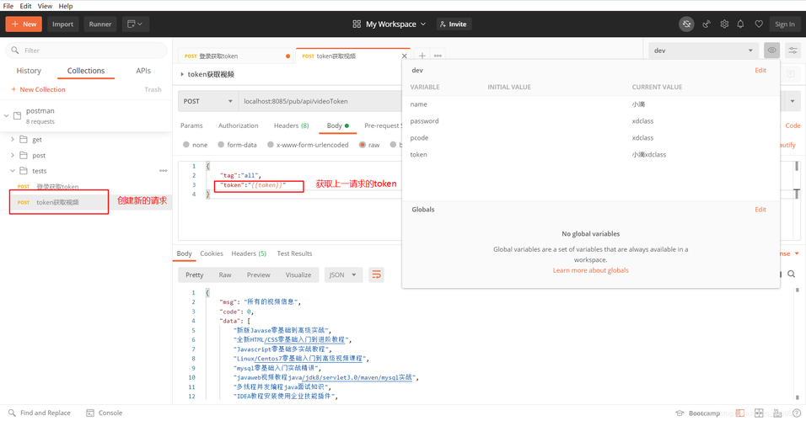806x421 pixels.
Task: Switch to the History tab
Action: pos(29,71)
